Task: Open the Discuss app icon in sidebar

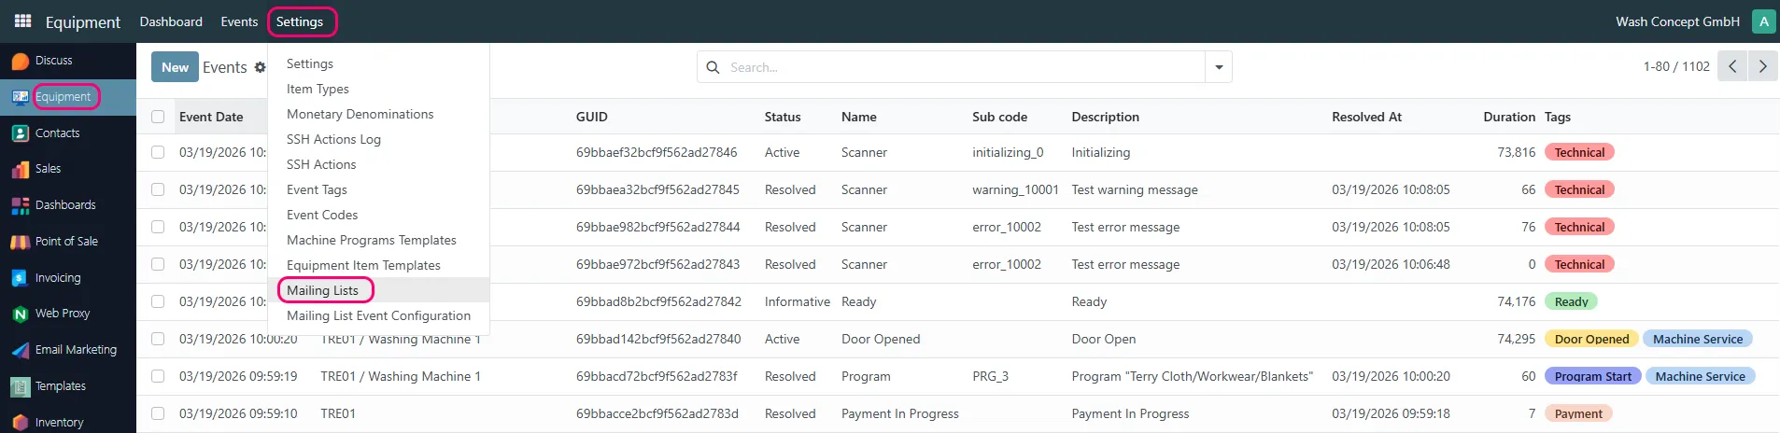Action: click(20, 61)
